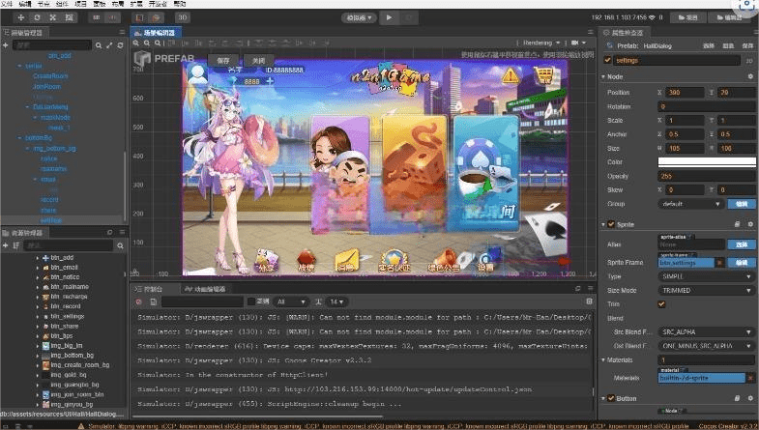Switch to the animation editor tab
Image resolution: width=759 pixels, height=430 pixels.
coord(204,289)
